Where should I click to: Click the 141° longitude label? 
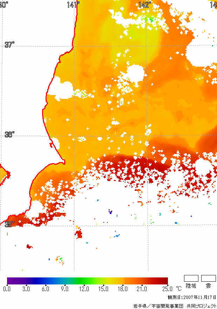coord(73,5)
